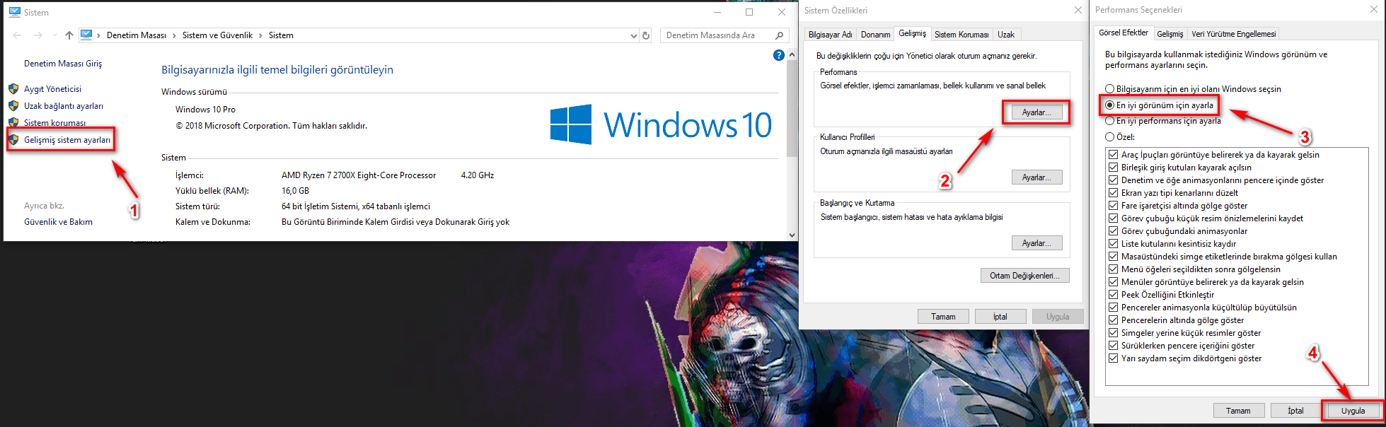Select Görsel Efektler tab
Screen dimensions: 1386x427
pos(1124,33)
